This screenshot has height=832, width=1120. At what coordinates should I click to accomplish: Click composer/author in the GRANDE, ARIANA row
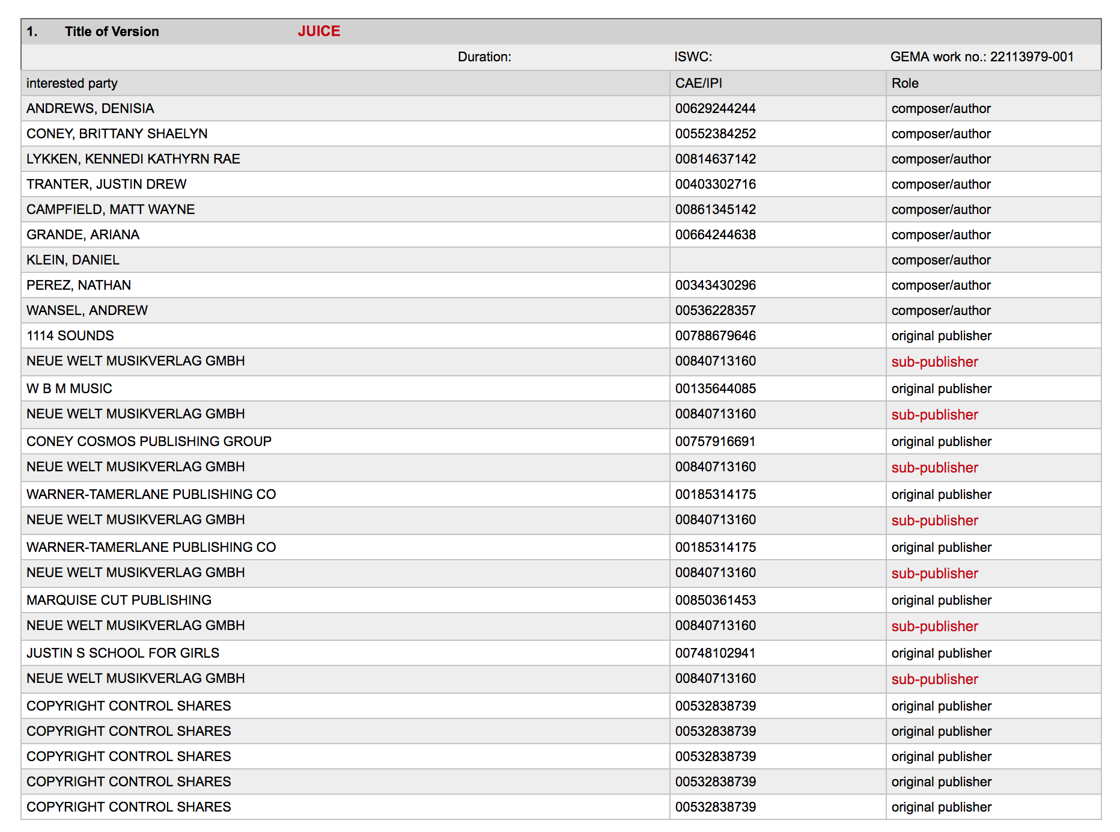pyautogui.click(x=941, y=235)
